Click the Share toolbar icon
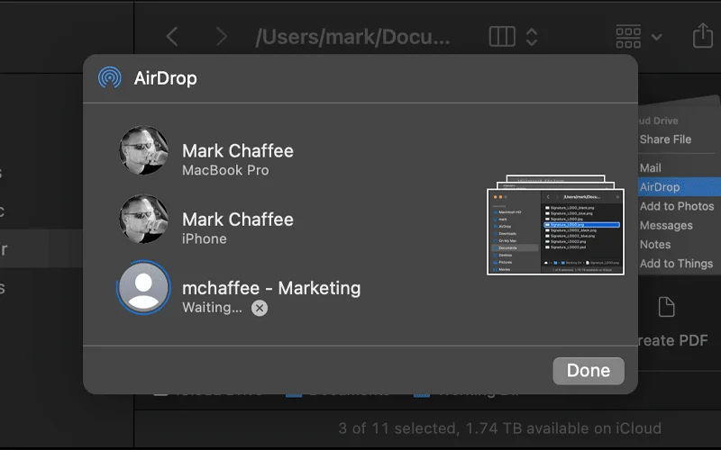721x450 pixels. tap(703, 35)
